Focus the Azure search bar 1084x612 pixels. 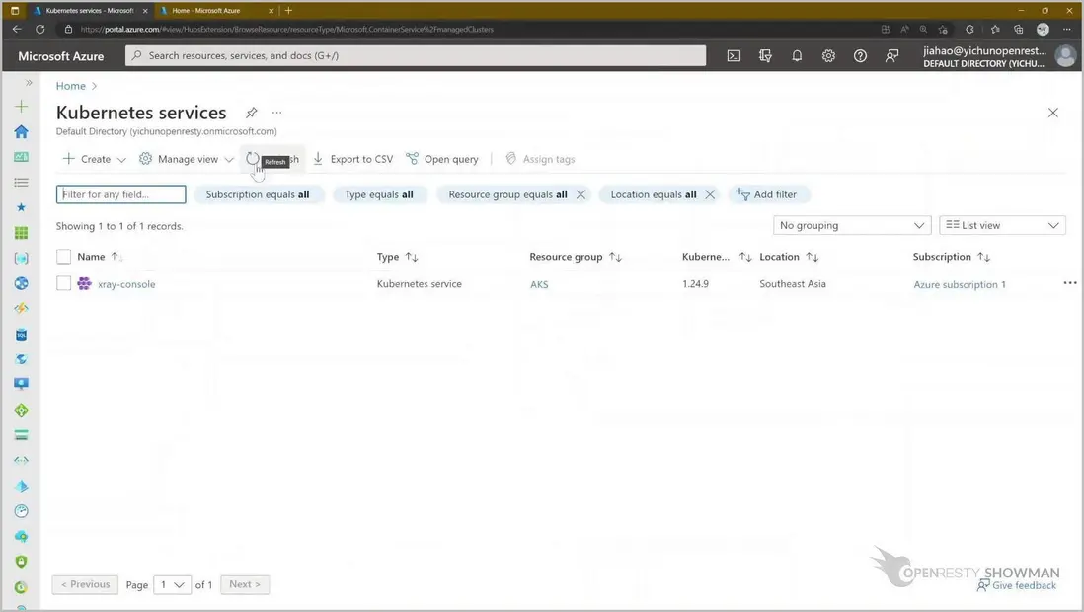pyautogui.click(x=416, y=56)
